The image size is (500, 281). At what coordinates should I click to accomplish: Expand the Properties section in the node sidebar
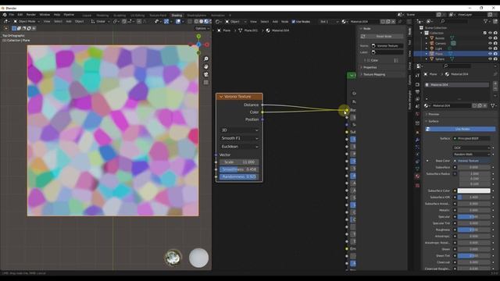(x=370, y=68)
